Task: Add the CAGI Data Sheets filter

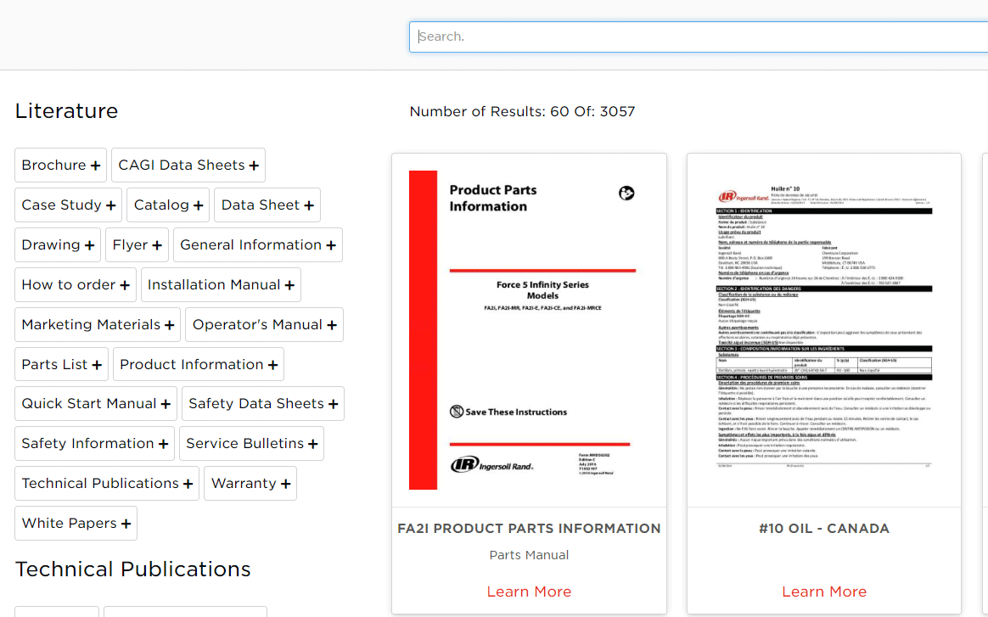Action: (188, 165)
